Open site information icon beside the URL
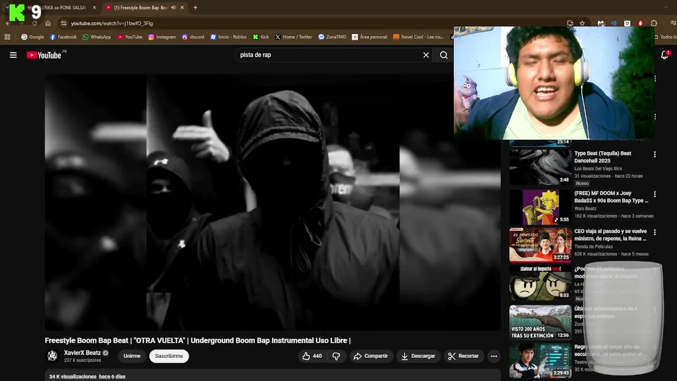Screen dimensions: 677x381 coord(63,23)
